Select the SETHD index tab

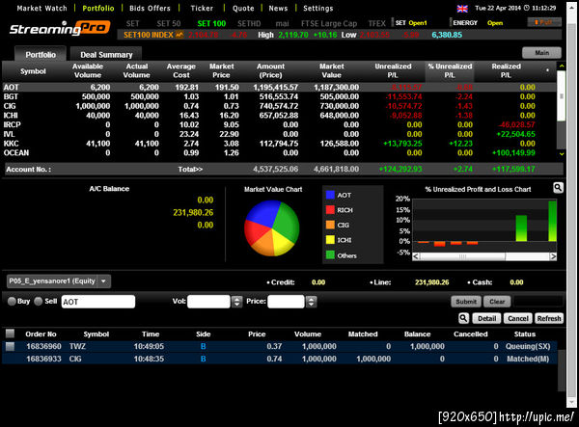pyautogui.click(x=249, y=23)
